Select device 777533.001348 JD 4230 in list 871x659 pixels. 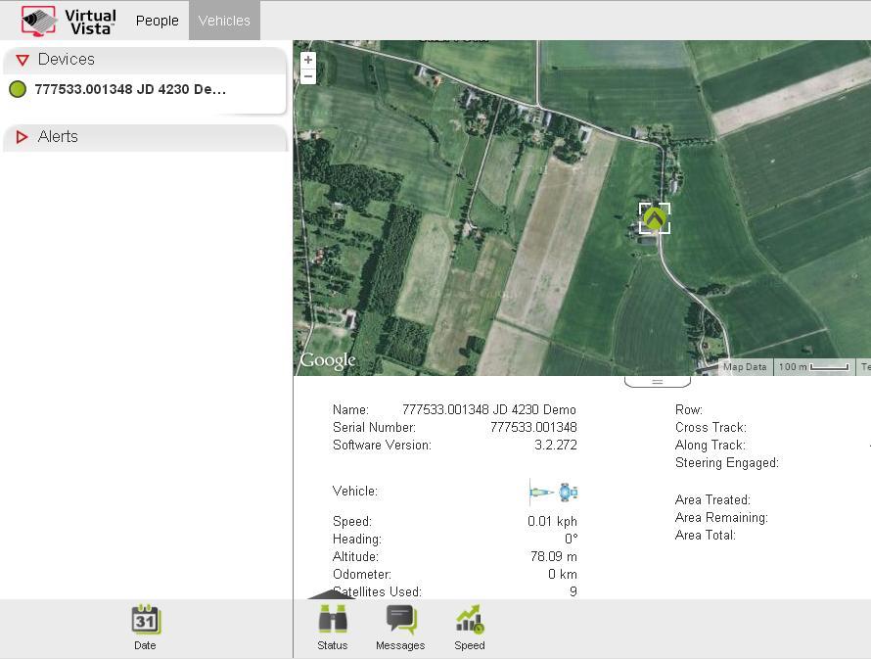130,89
